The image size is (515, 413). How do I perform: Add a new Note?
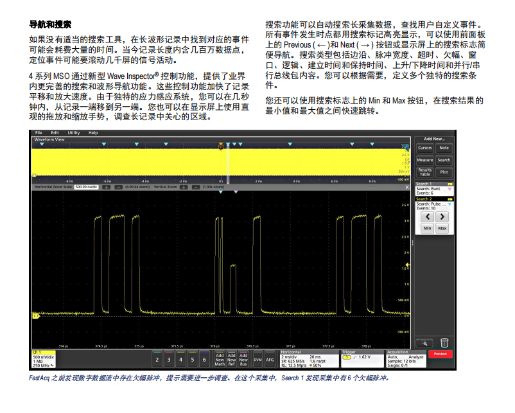tap(444, 148)
